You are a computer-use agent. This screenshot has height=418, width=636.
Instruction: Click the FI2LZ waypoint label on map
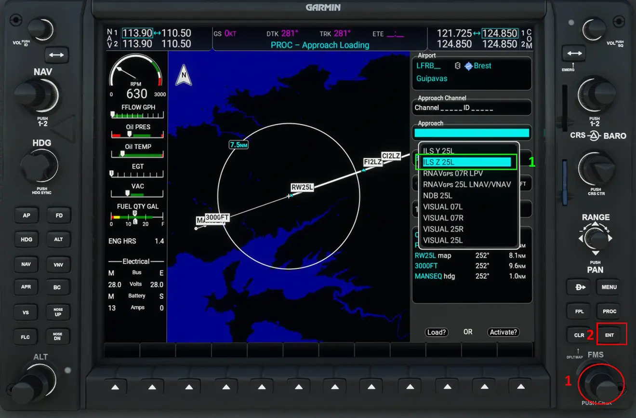373,162
